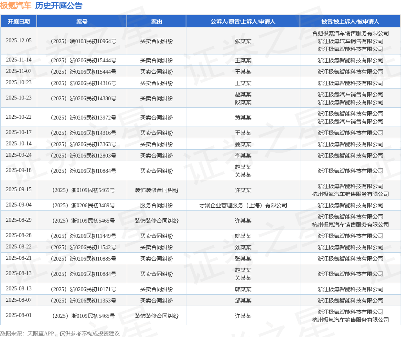Viewport: 401px width, 337px height.
Task: Open case (2025)浙0206民初10171号
Action: [x=82, y=289]
